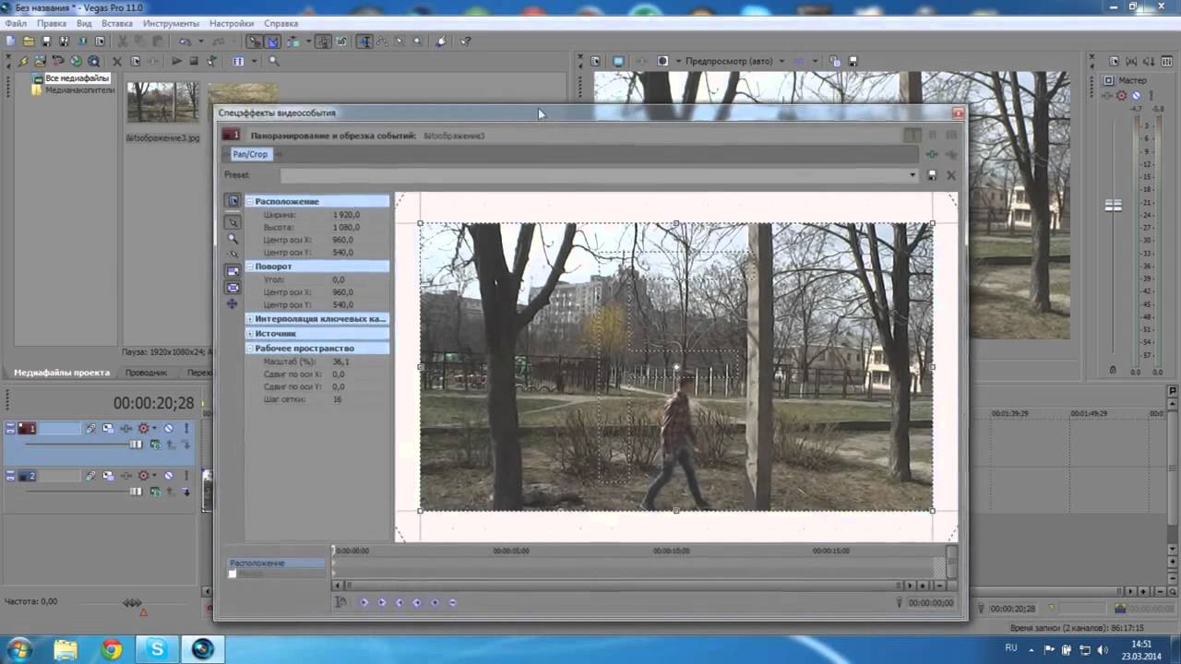Screen dimensions: 1181x664
Task: Click the Pan/Crop effect chain button
Action: pos(250,154)
